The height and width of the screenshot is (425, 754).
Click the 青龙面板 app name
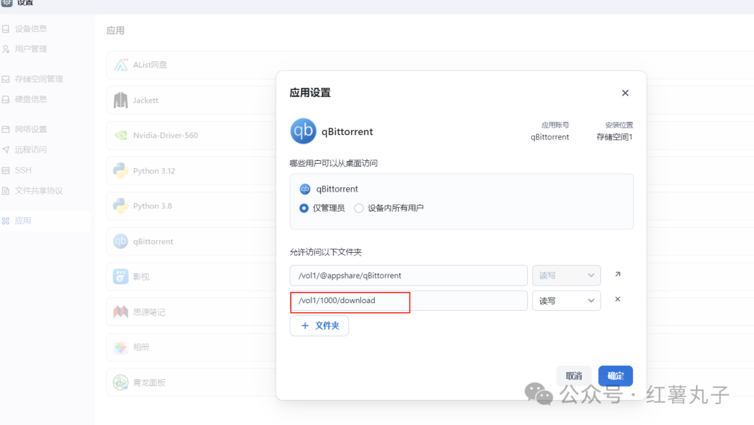[149, 382]
